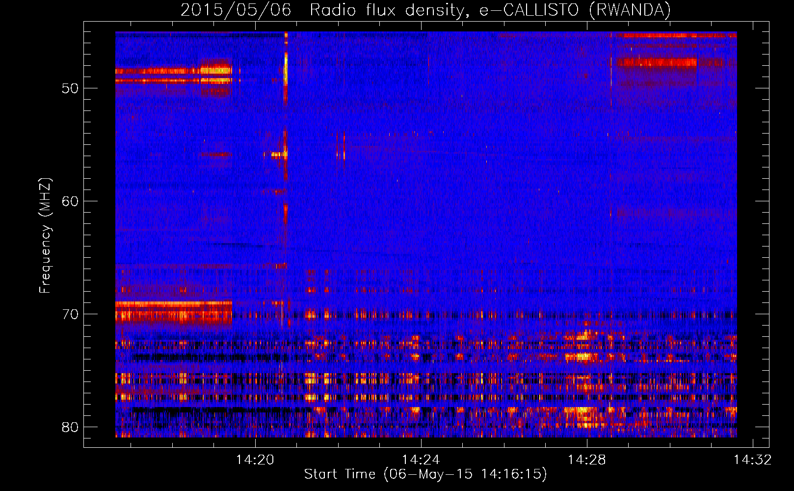Click the 14:24 time tick label
794x491 pixels.
[421, 460]
